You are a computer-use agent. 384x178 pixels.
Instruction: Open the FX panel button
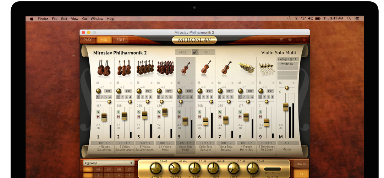point(301,174)
